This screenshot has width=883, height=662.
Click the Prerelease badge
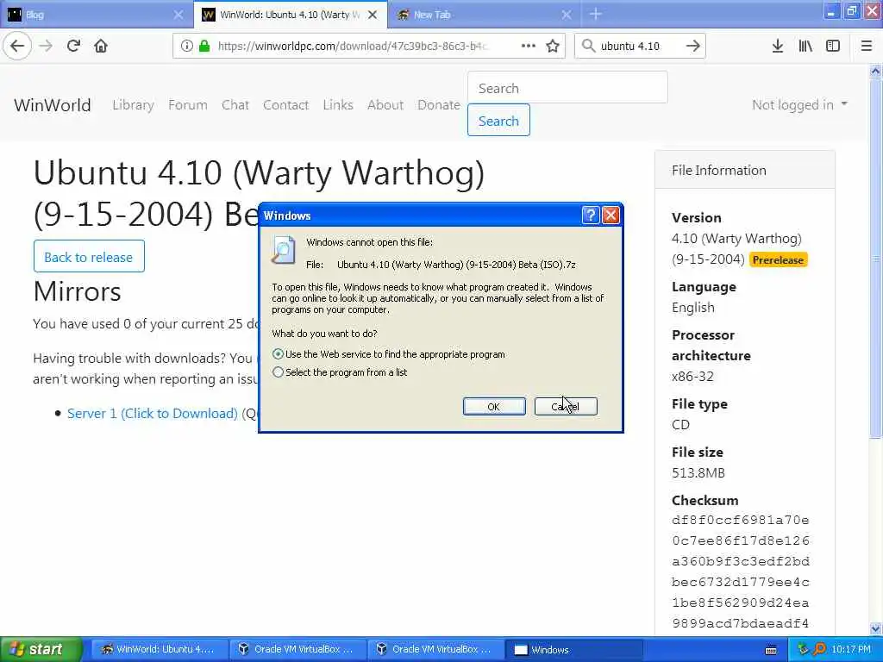pyautogui.click(x=779, y=260)
